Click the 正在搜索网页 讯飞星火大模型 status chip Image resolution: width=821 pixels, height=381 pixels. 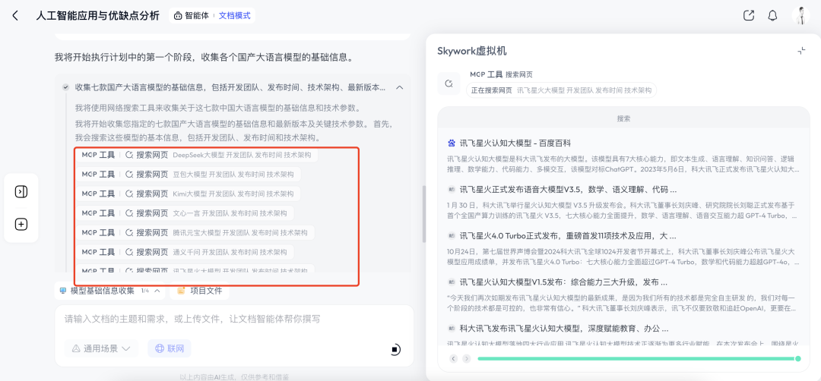point(561,90)
